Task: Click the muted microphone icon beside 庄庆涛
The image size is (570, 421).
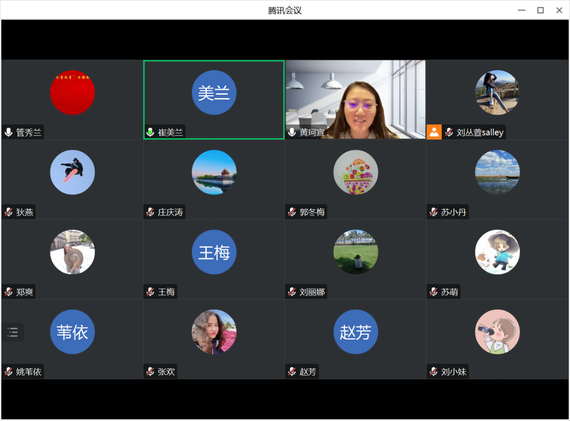Action: click(x=151, y=212)
